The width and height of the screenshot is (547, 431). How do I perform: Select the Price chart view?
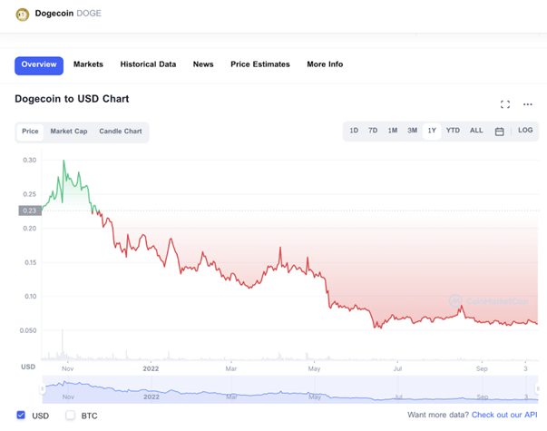tap(30, 132)
